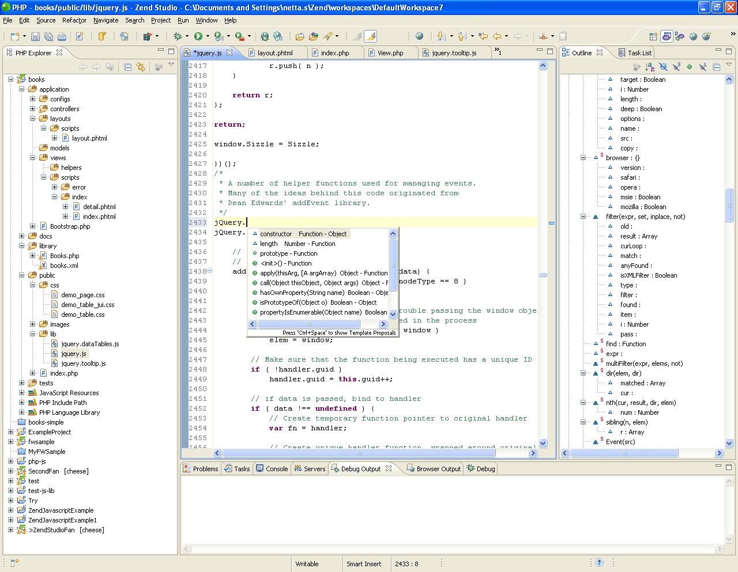Image resolution: width=738 pixels, height=572 pixels.
Task: Click the Save icon in the toolbar
Action: pos(35,36)
